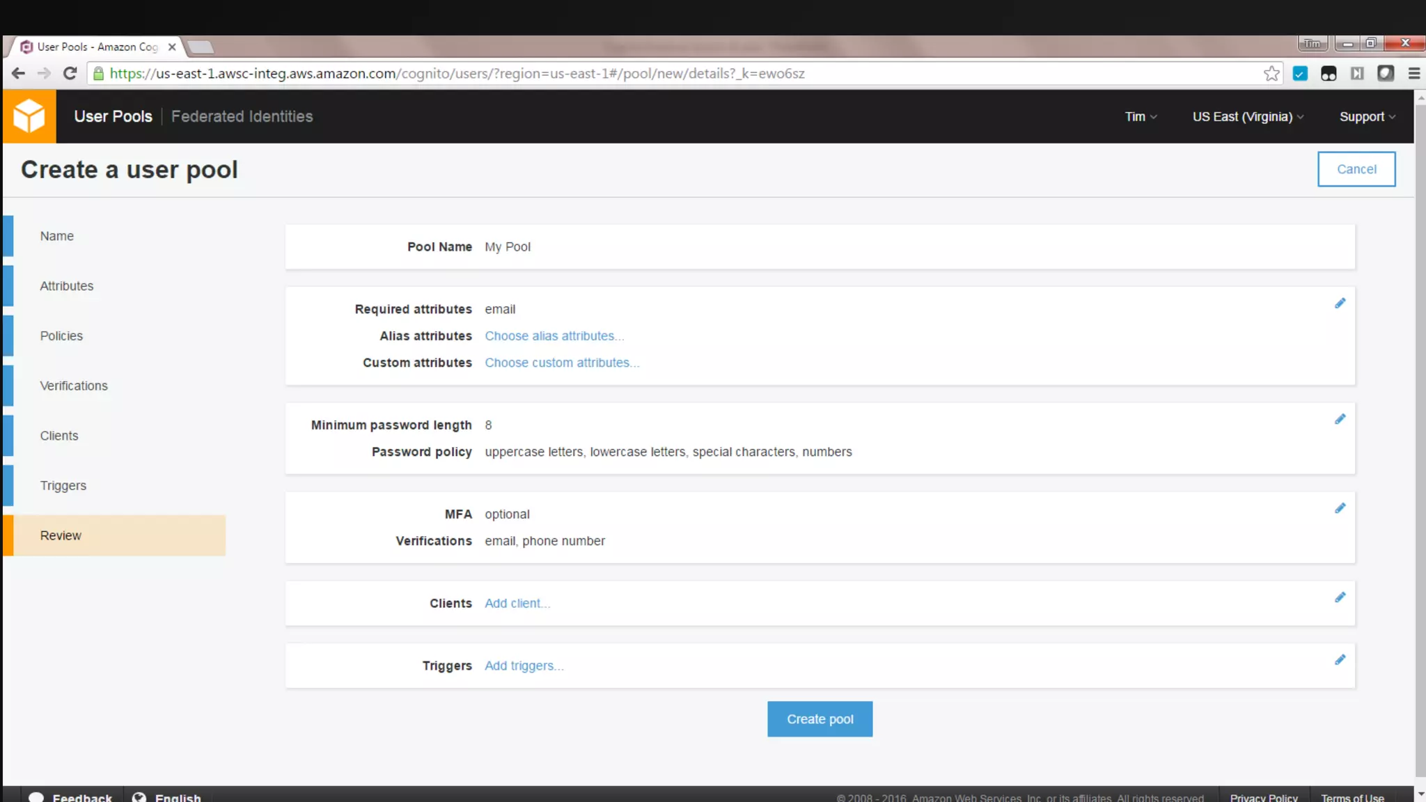Click pencil icon beside password policy

click(1340, 419)
